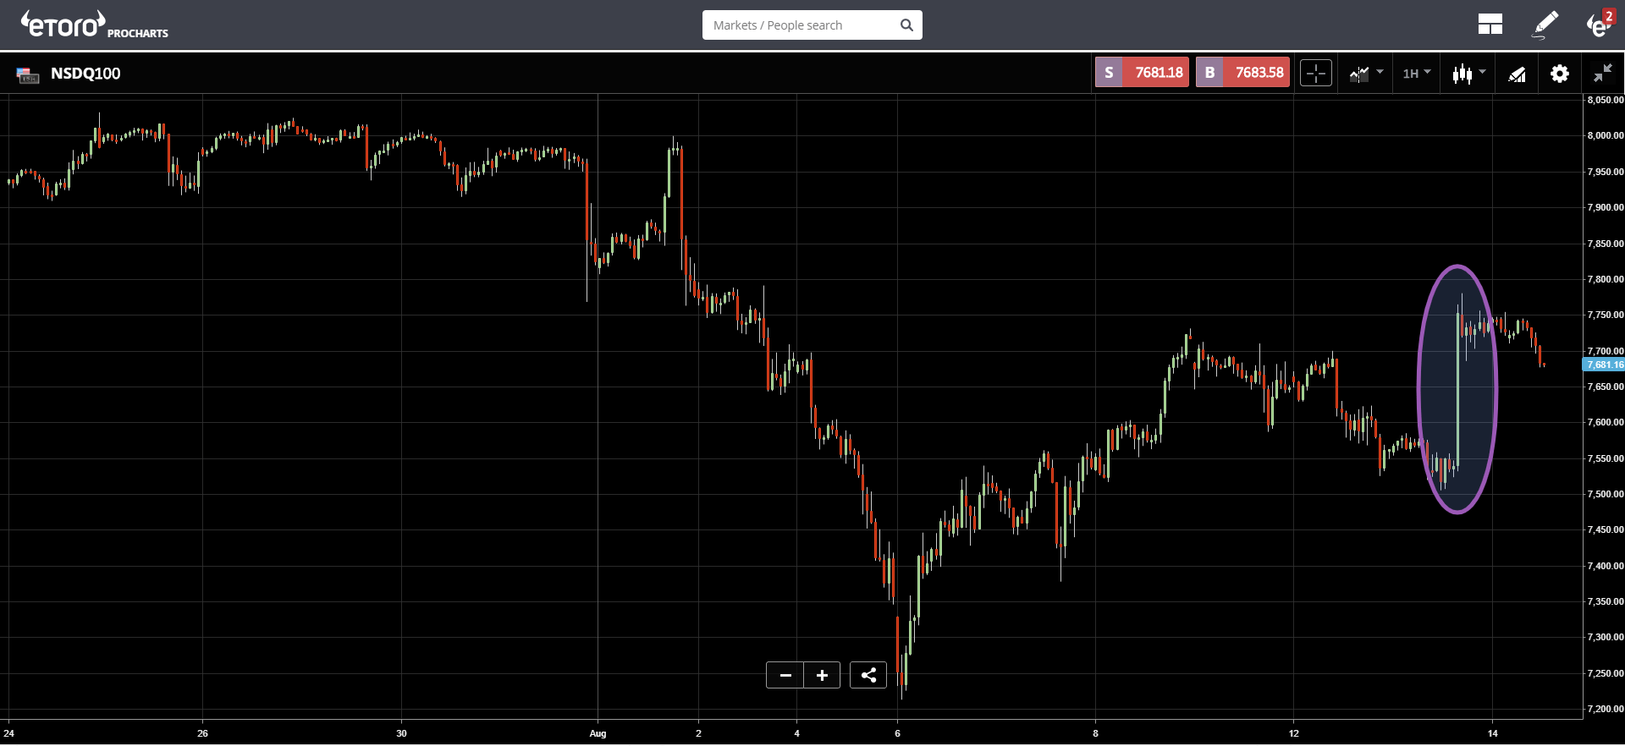Open chart settings gear
The height and width of the screenshot is (746, 1625).
(x=1559, y=74)
